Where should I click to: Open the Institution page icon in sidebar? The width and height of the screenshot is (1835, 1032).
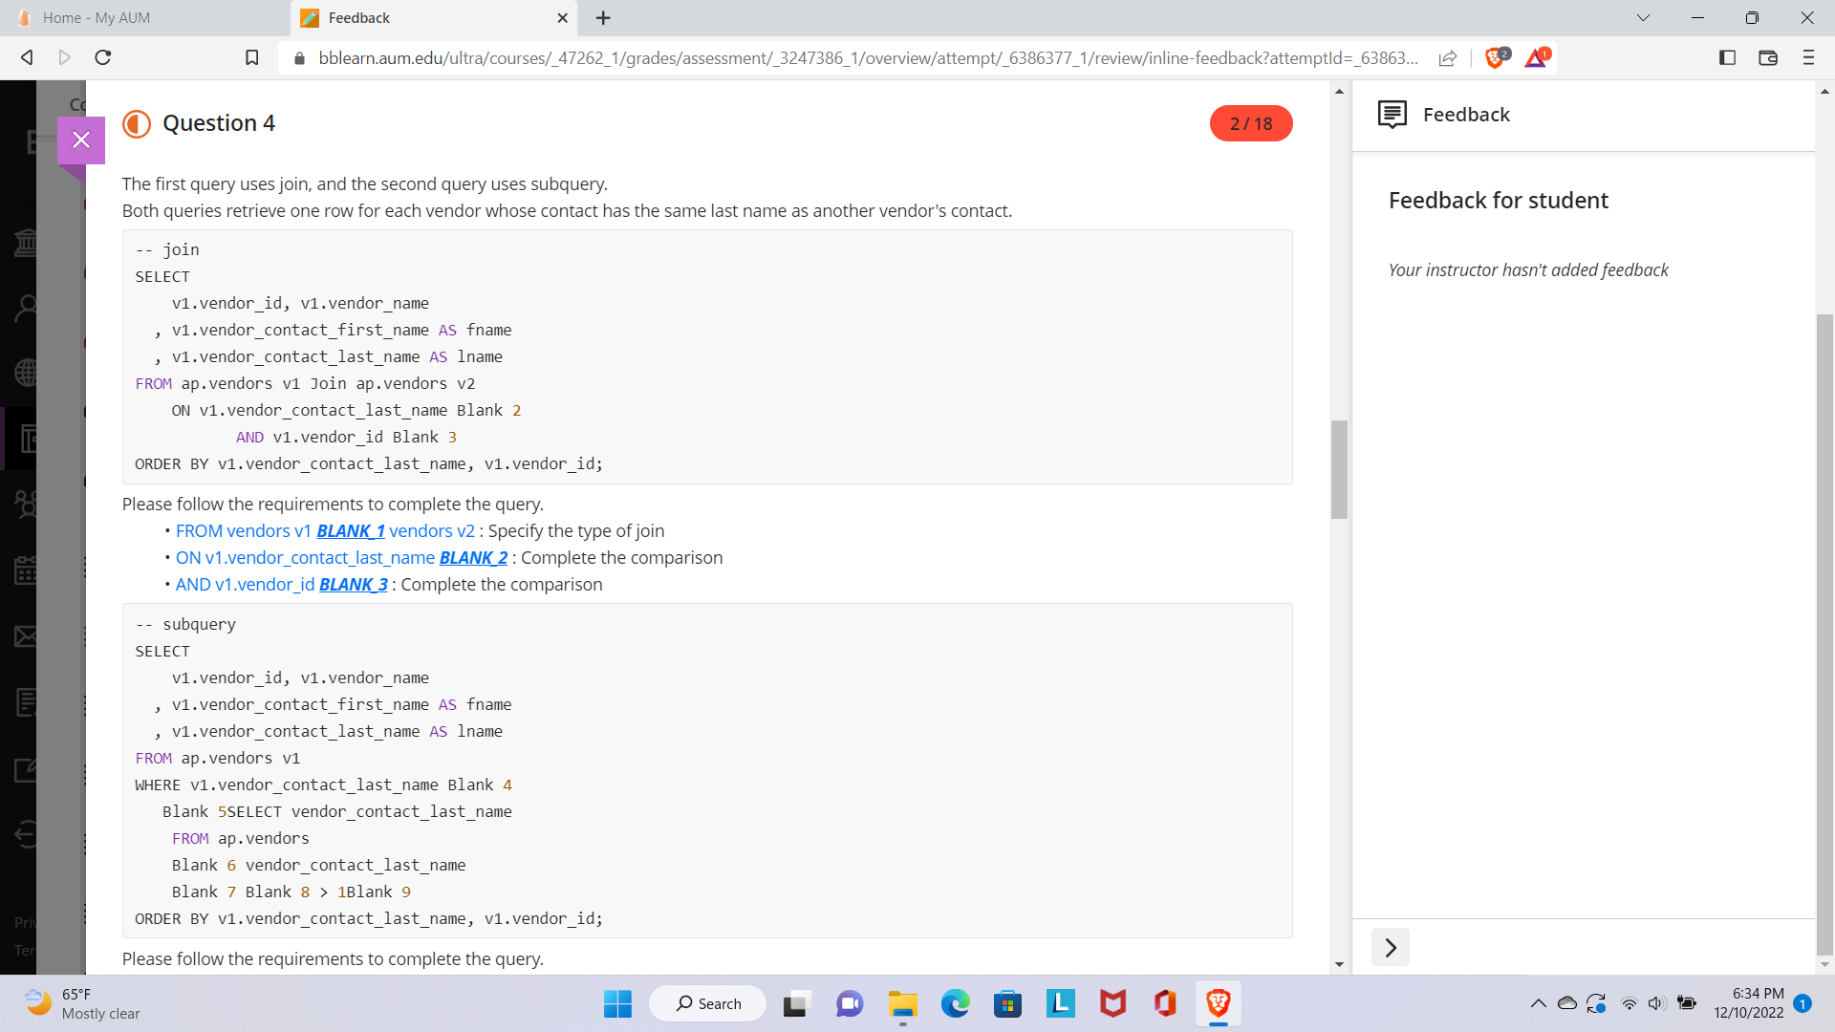[x=27, y=242]
